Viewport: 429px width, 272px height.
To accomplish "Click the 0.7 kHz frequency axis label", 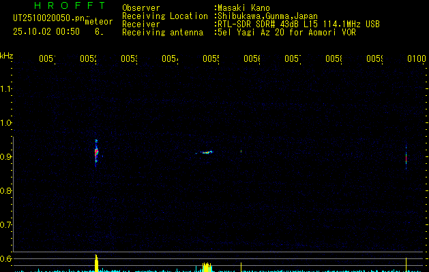I will (5, 225).
